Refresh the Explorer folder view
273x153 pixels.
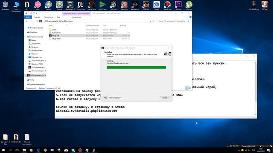[x=154, y=21]
